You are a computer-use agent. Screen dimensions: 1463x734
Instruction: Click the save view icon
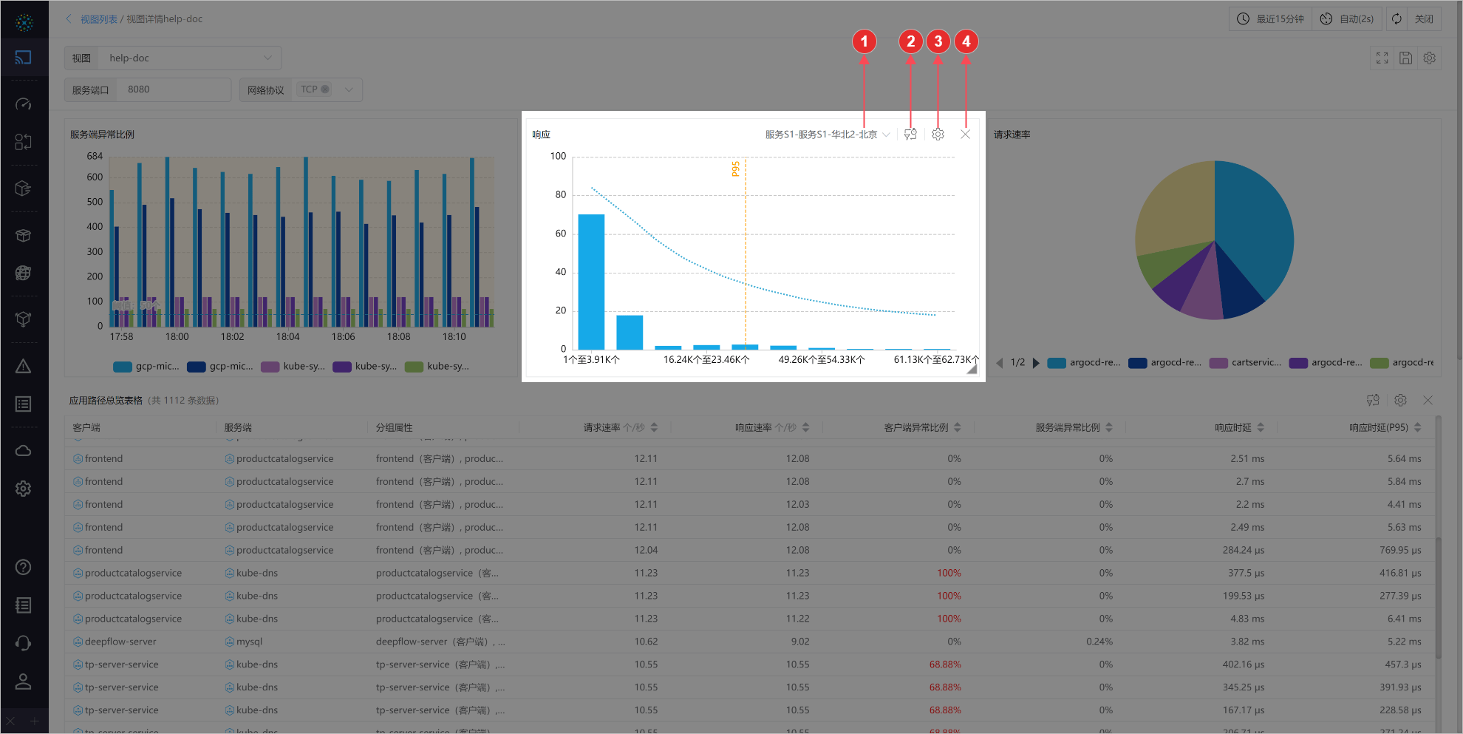coord(1405,58)
